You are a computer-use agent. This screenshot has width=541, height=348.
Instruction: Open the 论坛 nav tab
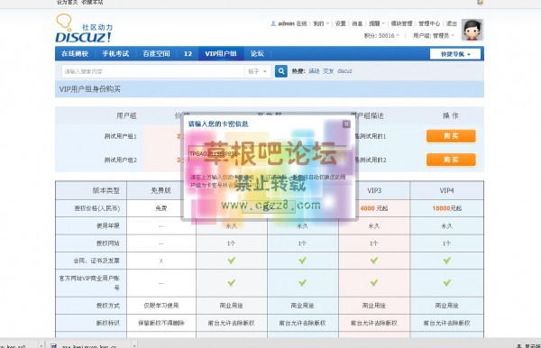(x=257, y=54)
